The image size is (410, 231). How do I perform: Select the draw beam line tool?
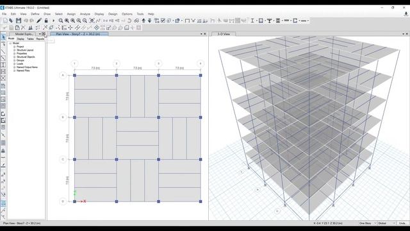click(3, 51)
